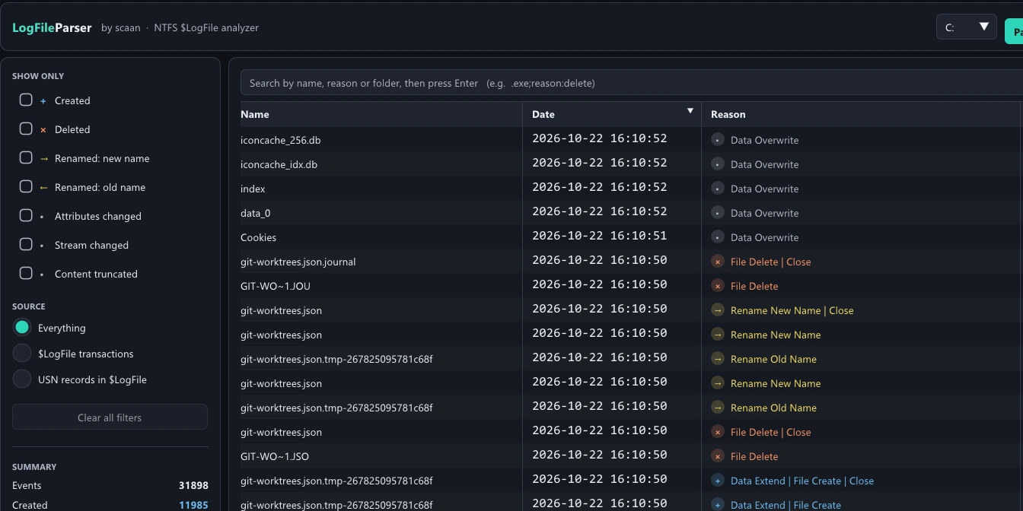Enable the Deleted filter checkbox
Image resolution: width=1023 pixels, height=511 pixels.
coord(26,129)
